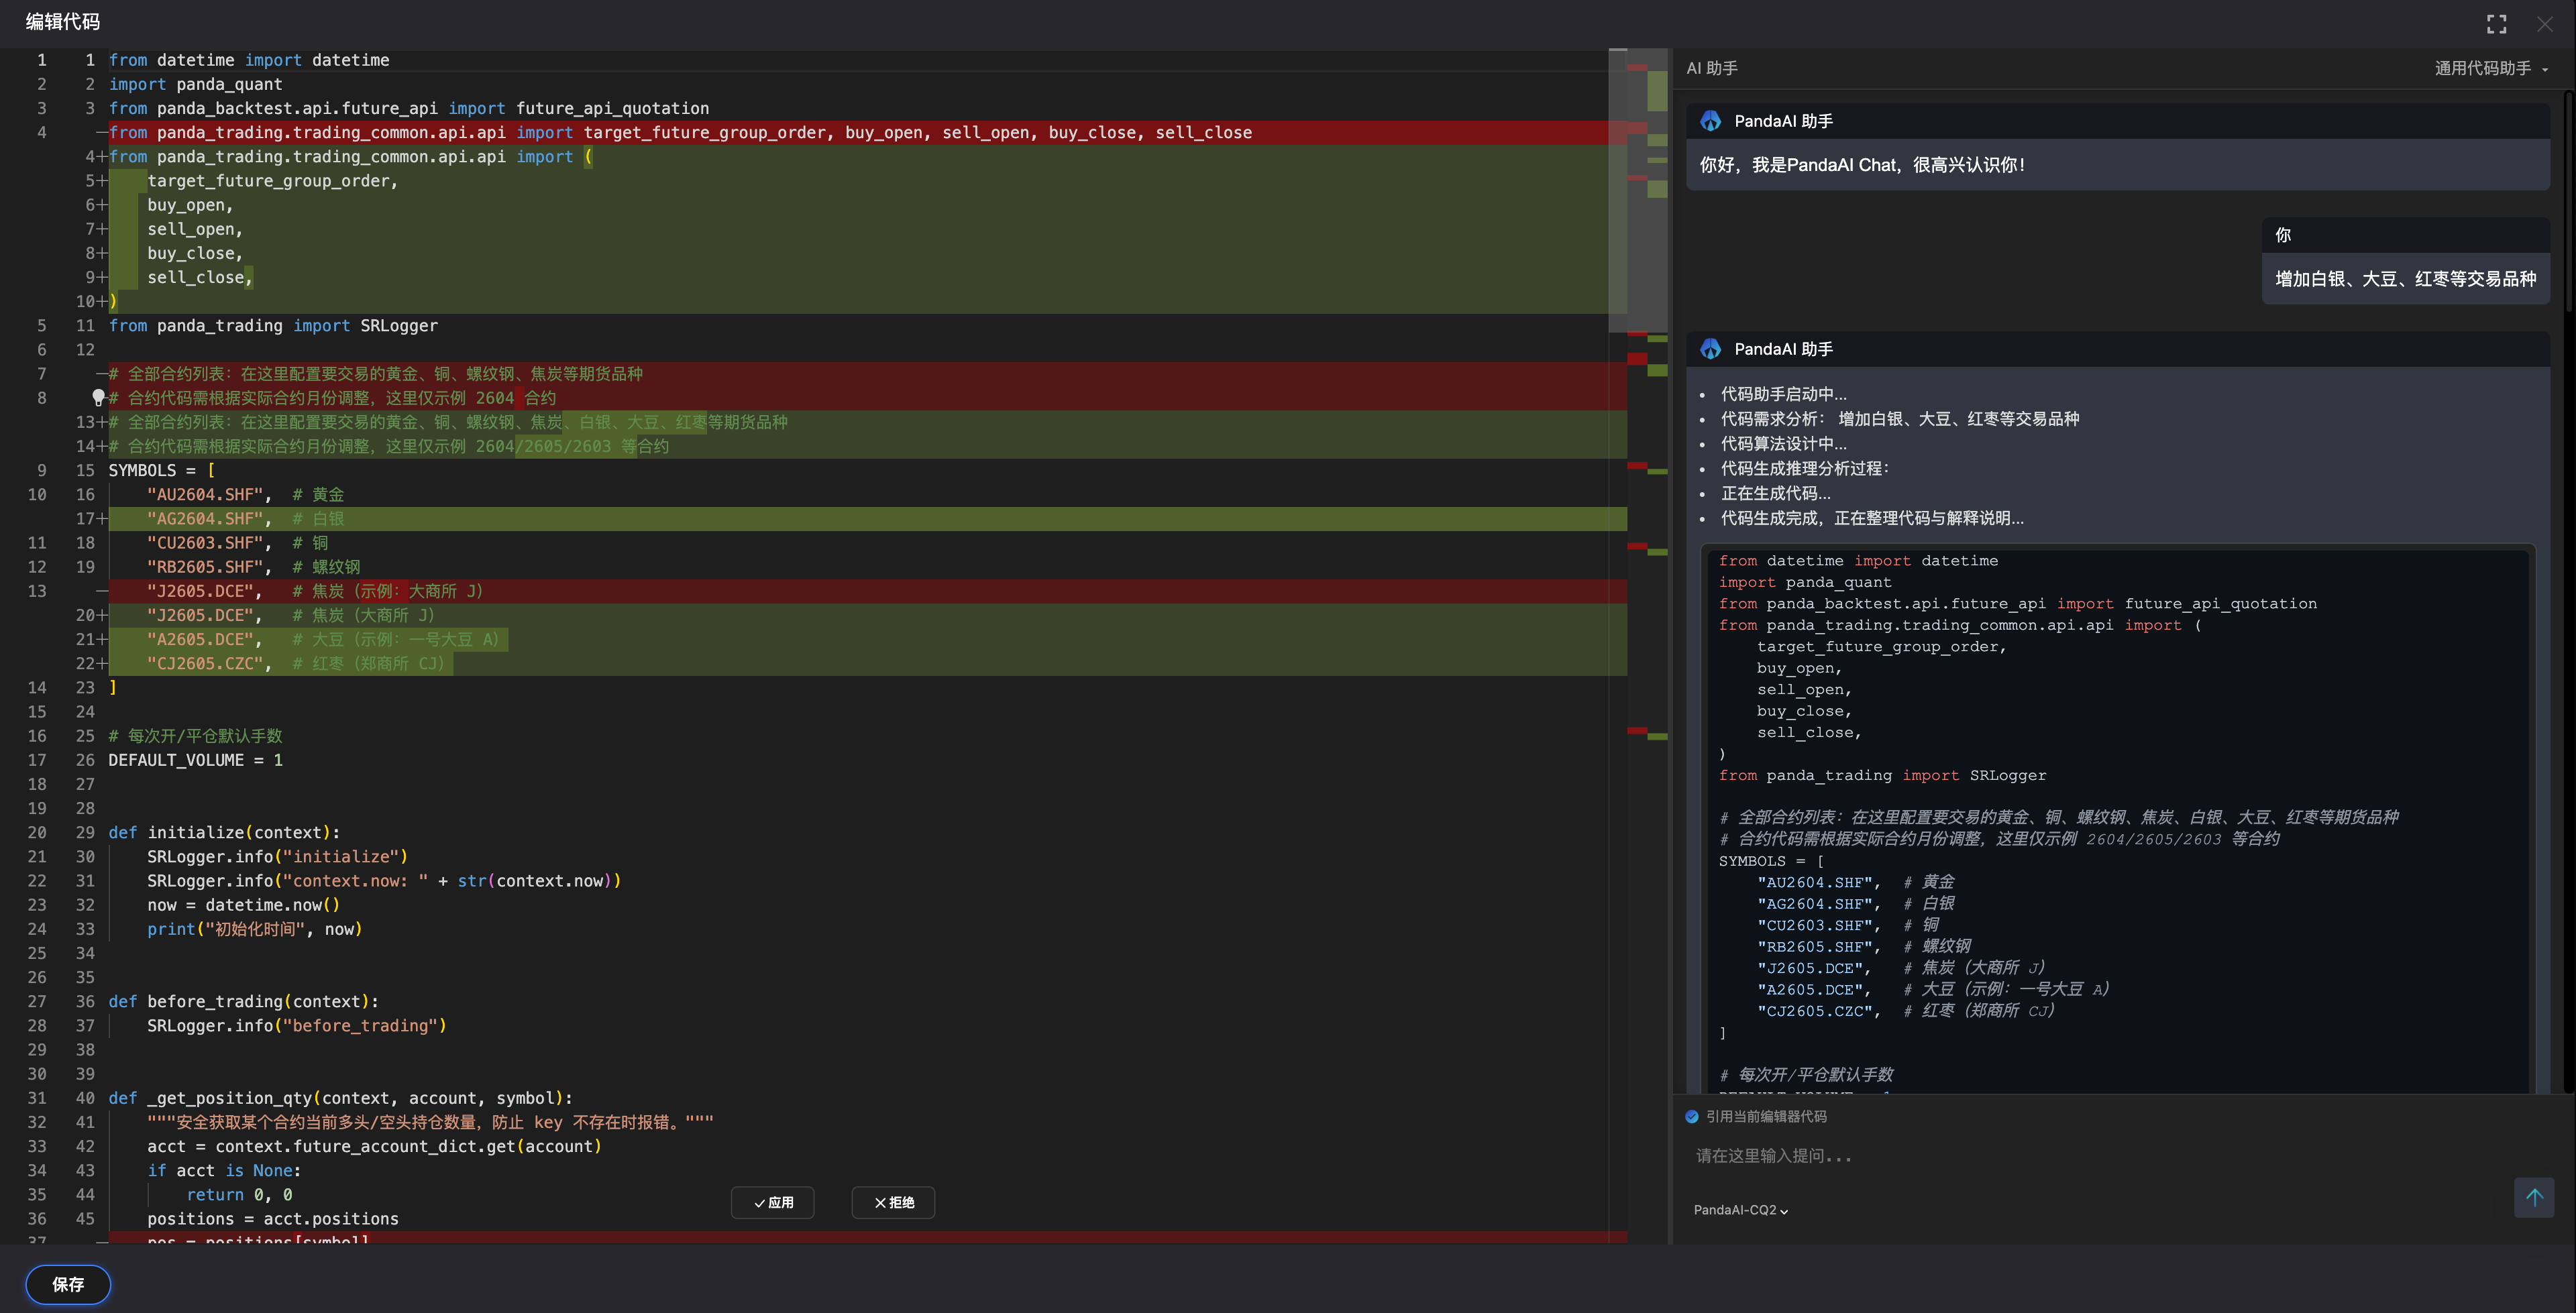Viewport: 2576px width, 1313px height.
Task: Click the print("初始化时间", now) line
Action: click(254, 929)
